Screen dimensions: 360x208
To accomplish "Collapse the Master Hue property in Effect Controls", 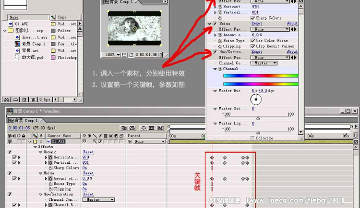I will pyautogui.click(x=215, y=91).
